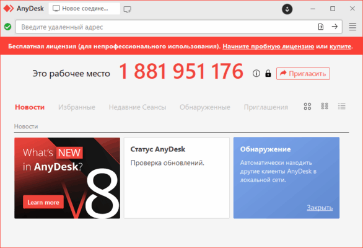The image size is (363, 248).
Task: Click the Обнаружение card heading
Action: point(265,149)
